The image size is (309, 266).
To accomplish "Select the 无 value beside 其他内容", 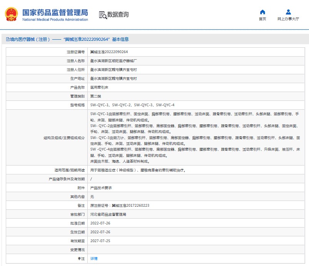I will (x=92, y=197).
